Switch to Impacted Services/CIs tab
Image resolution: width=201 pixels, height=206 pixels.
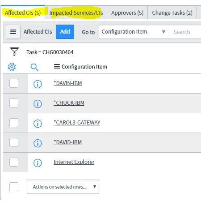(76, 13)
